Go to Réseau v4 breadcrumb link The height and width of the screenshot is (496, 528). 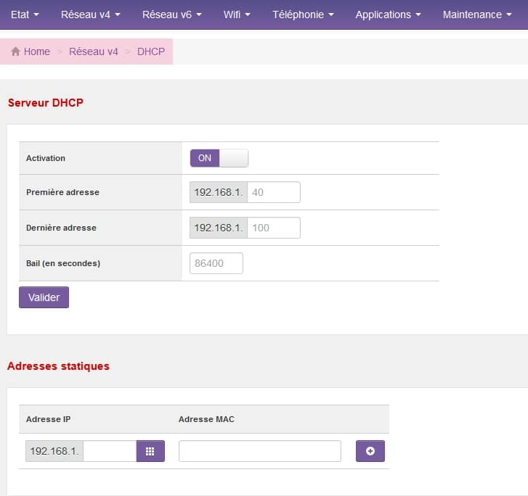93,51
